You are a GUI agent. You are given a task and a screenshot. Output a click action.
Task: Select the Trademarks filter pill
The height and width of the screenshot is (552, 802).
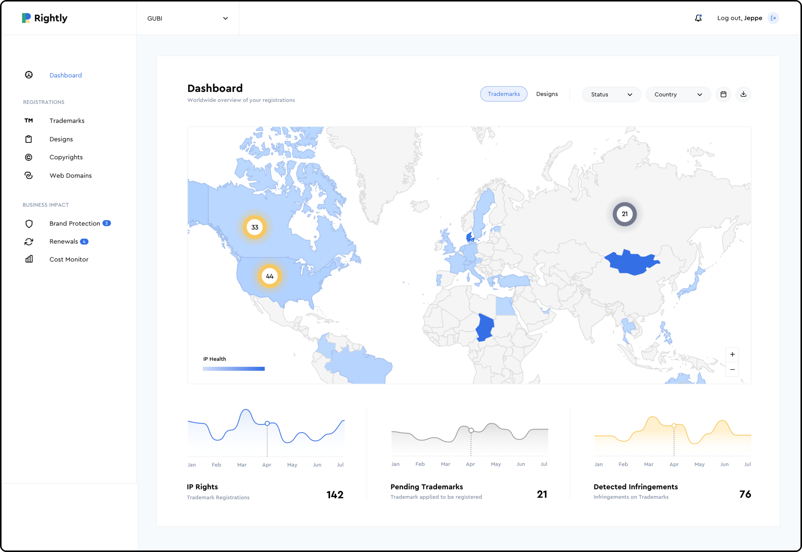pyautogui.click(x=504, y=94)
